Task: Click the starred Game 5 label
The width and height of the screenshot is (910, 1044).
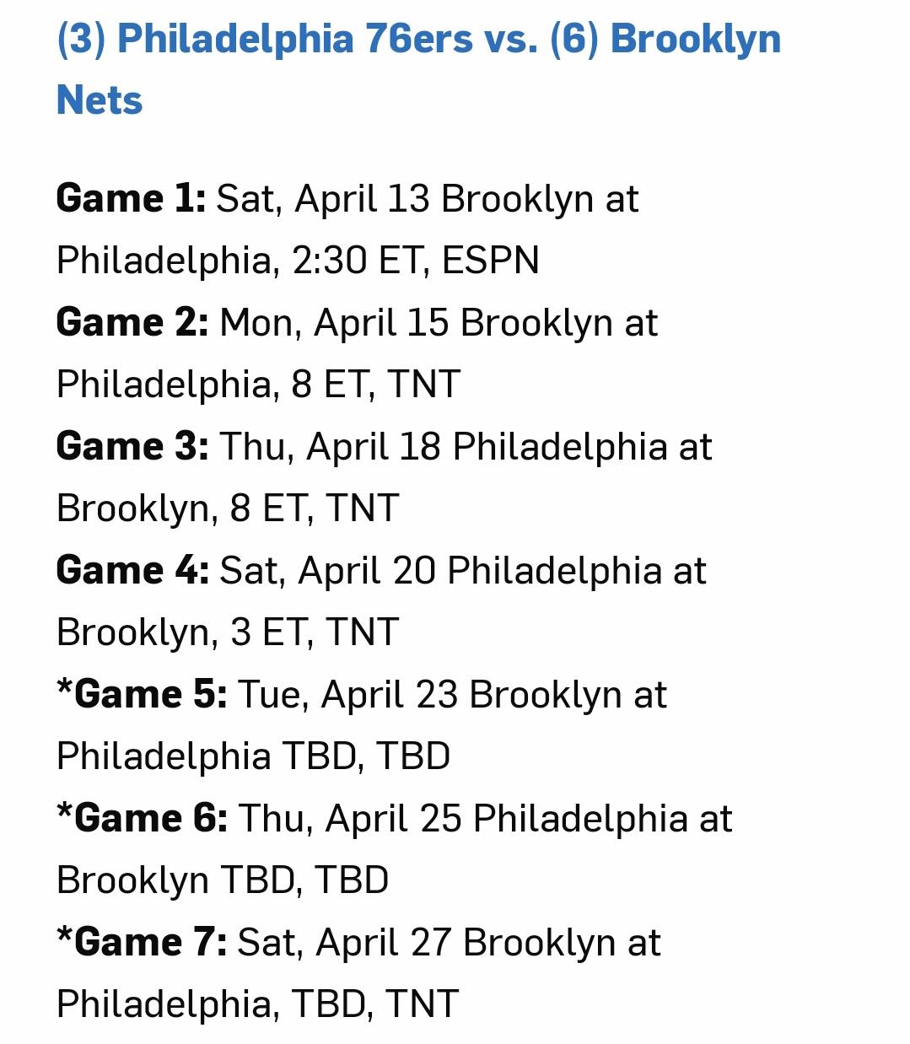Action: click(x=142, y=696)
